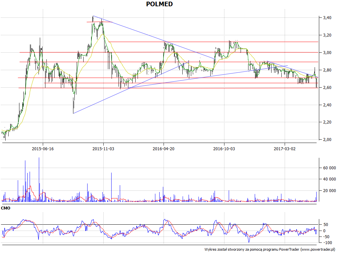Click the 2,80 price axis label

[327, 70]
